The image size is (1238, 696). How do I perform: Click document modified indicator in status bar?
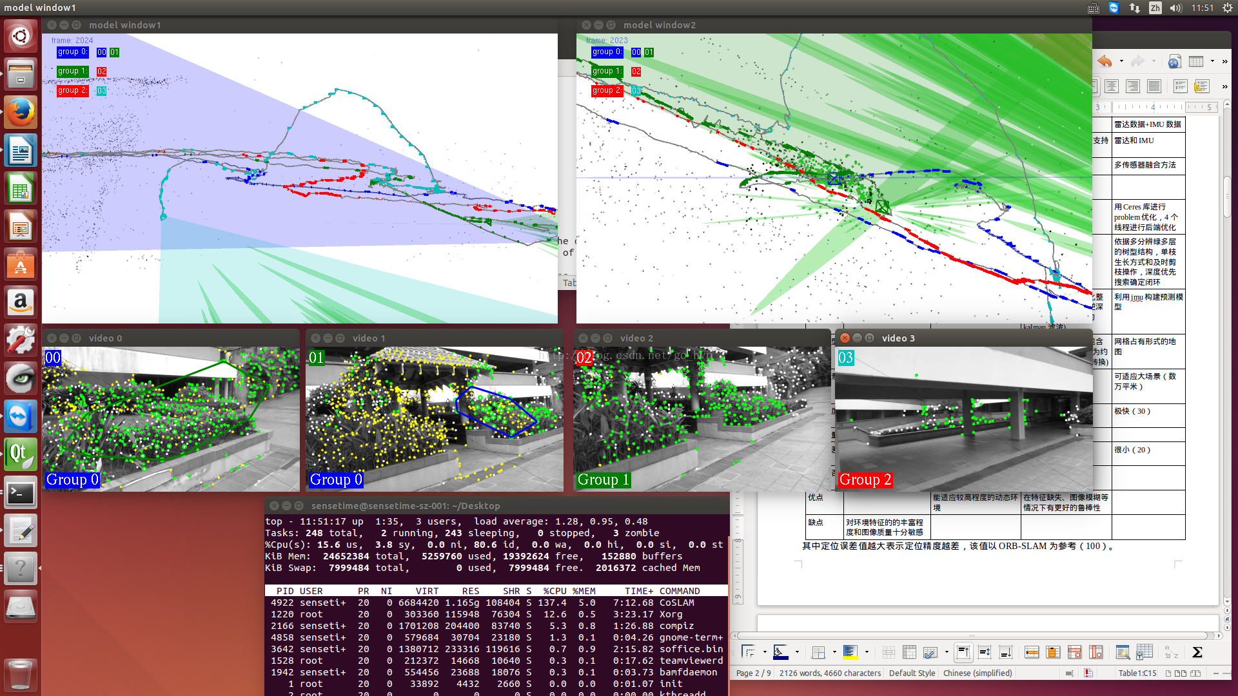[1088, 673]
